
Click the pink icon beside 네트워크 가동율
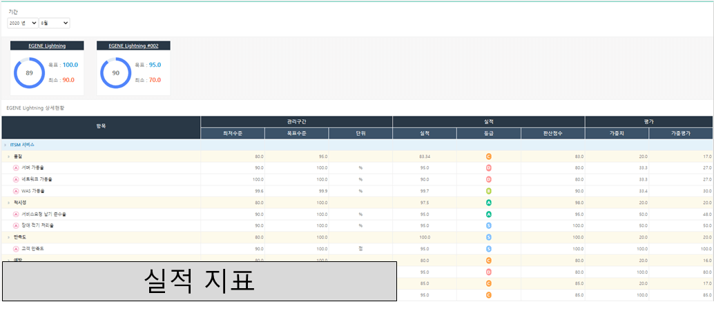click(x=16, y=179)
